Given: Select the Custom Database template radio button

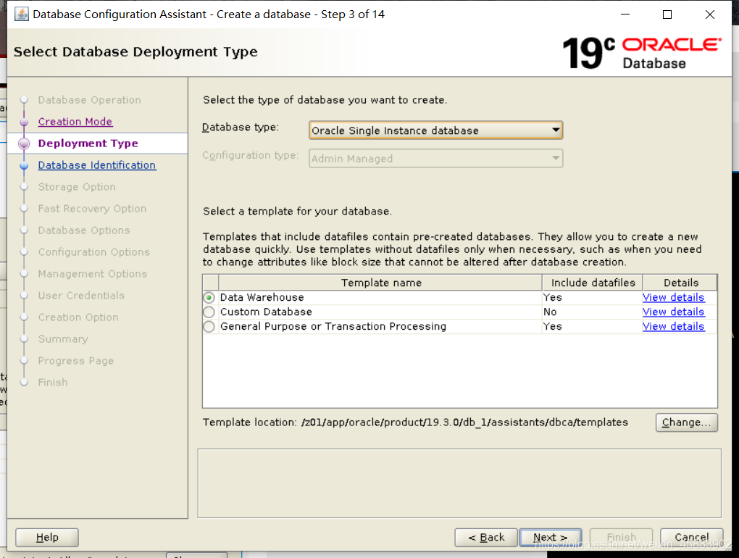Looking at the screenshot, I should [x=209, y=312].
